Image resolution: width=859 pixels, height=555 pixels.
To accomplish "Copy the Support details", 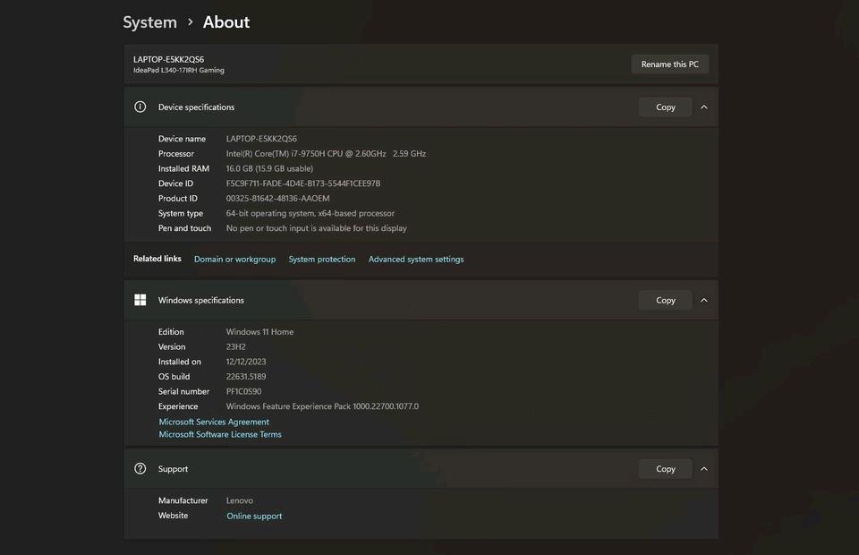I will point(665,469).
